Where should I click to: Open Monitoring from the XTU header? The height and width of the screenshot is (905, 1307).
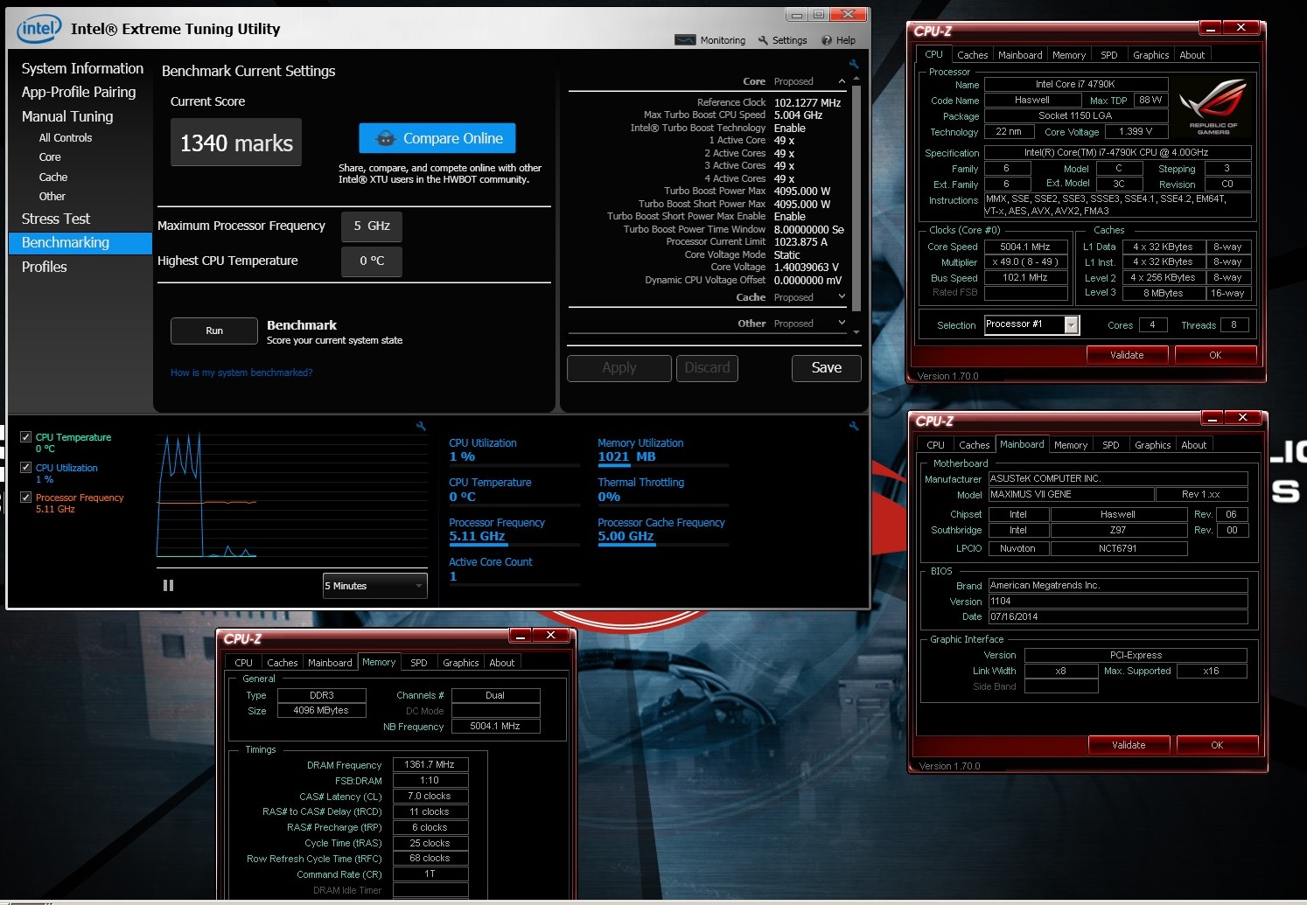[x=710, y=40]
